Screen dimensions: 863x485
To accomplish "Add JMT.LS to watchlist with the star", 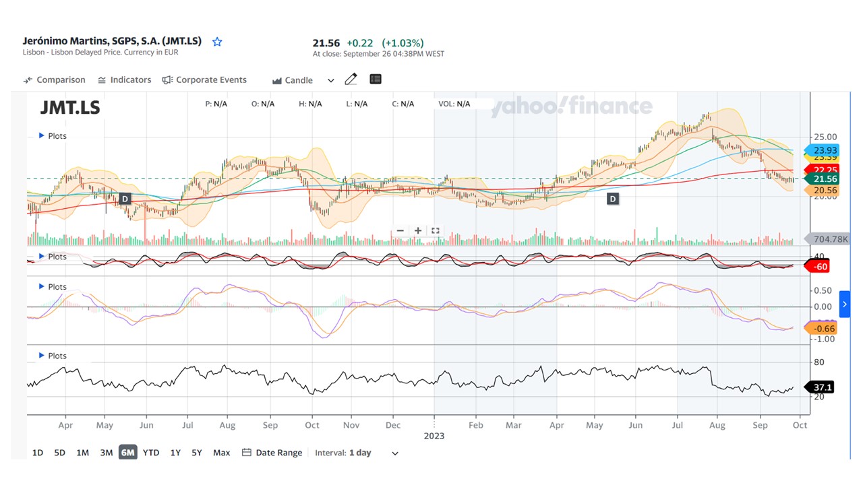I will (x=217, y=42).
